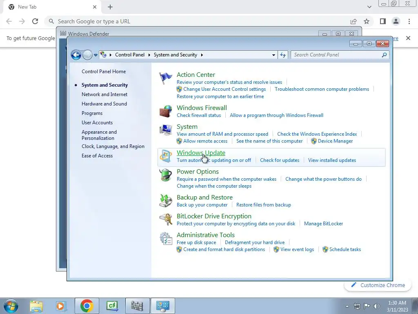Open the User Accounts category
The width and height of the screenshot is (418, 314).
point(97,123)
